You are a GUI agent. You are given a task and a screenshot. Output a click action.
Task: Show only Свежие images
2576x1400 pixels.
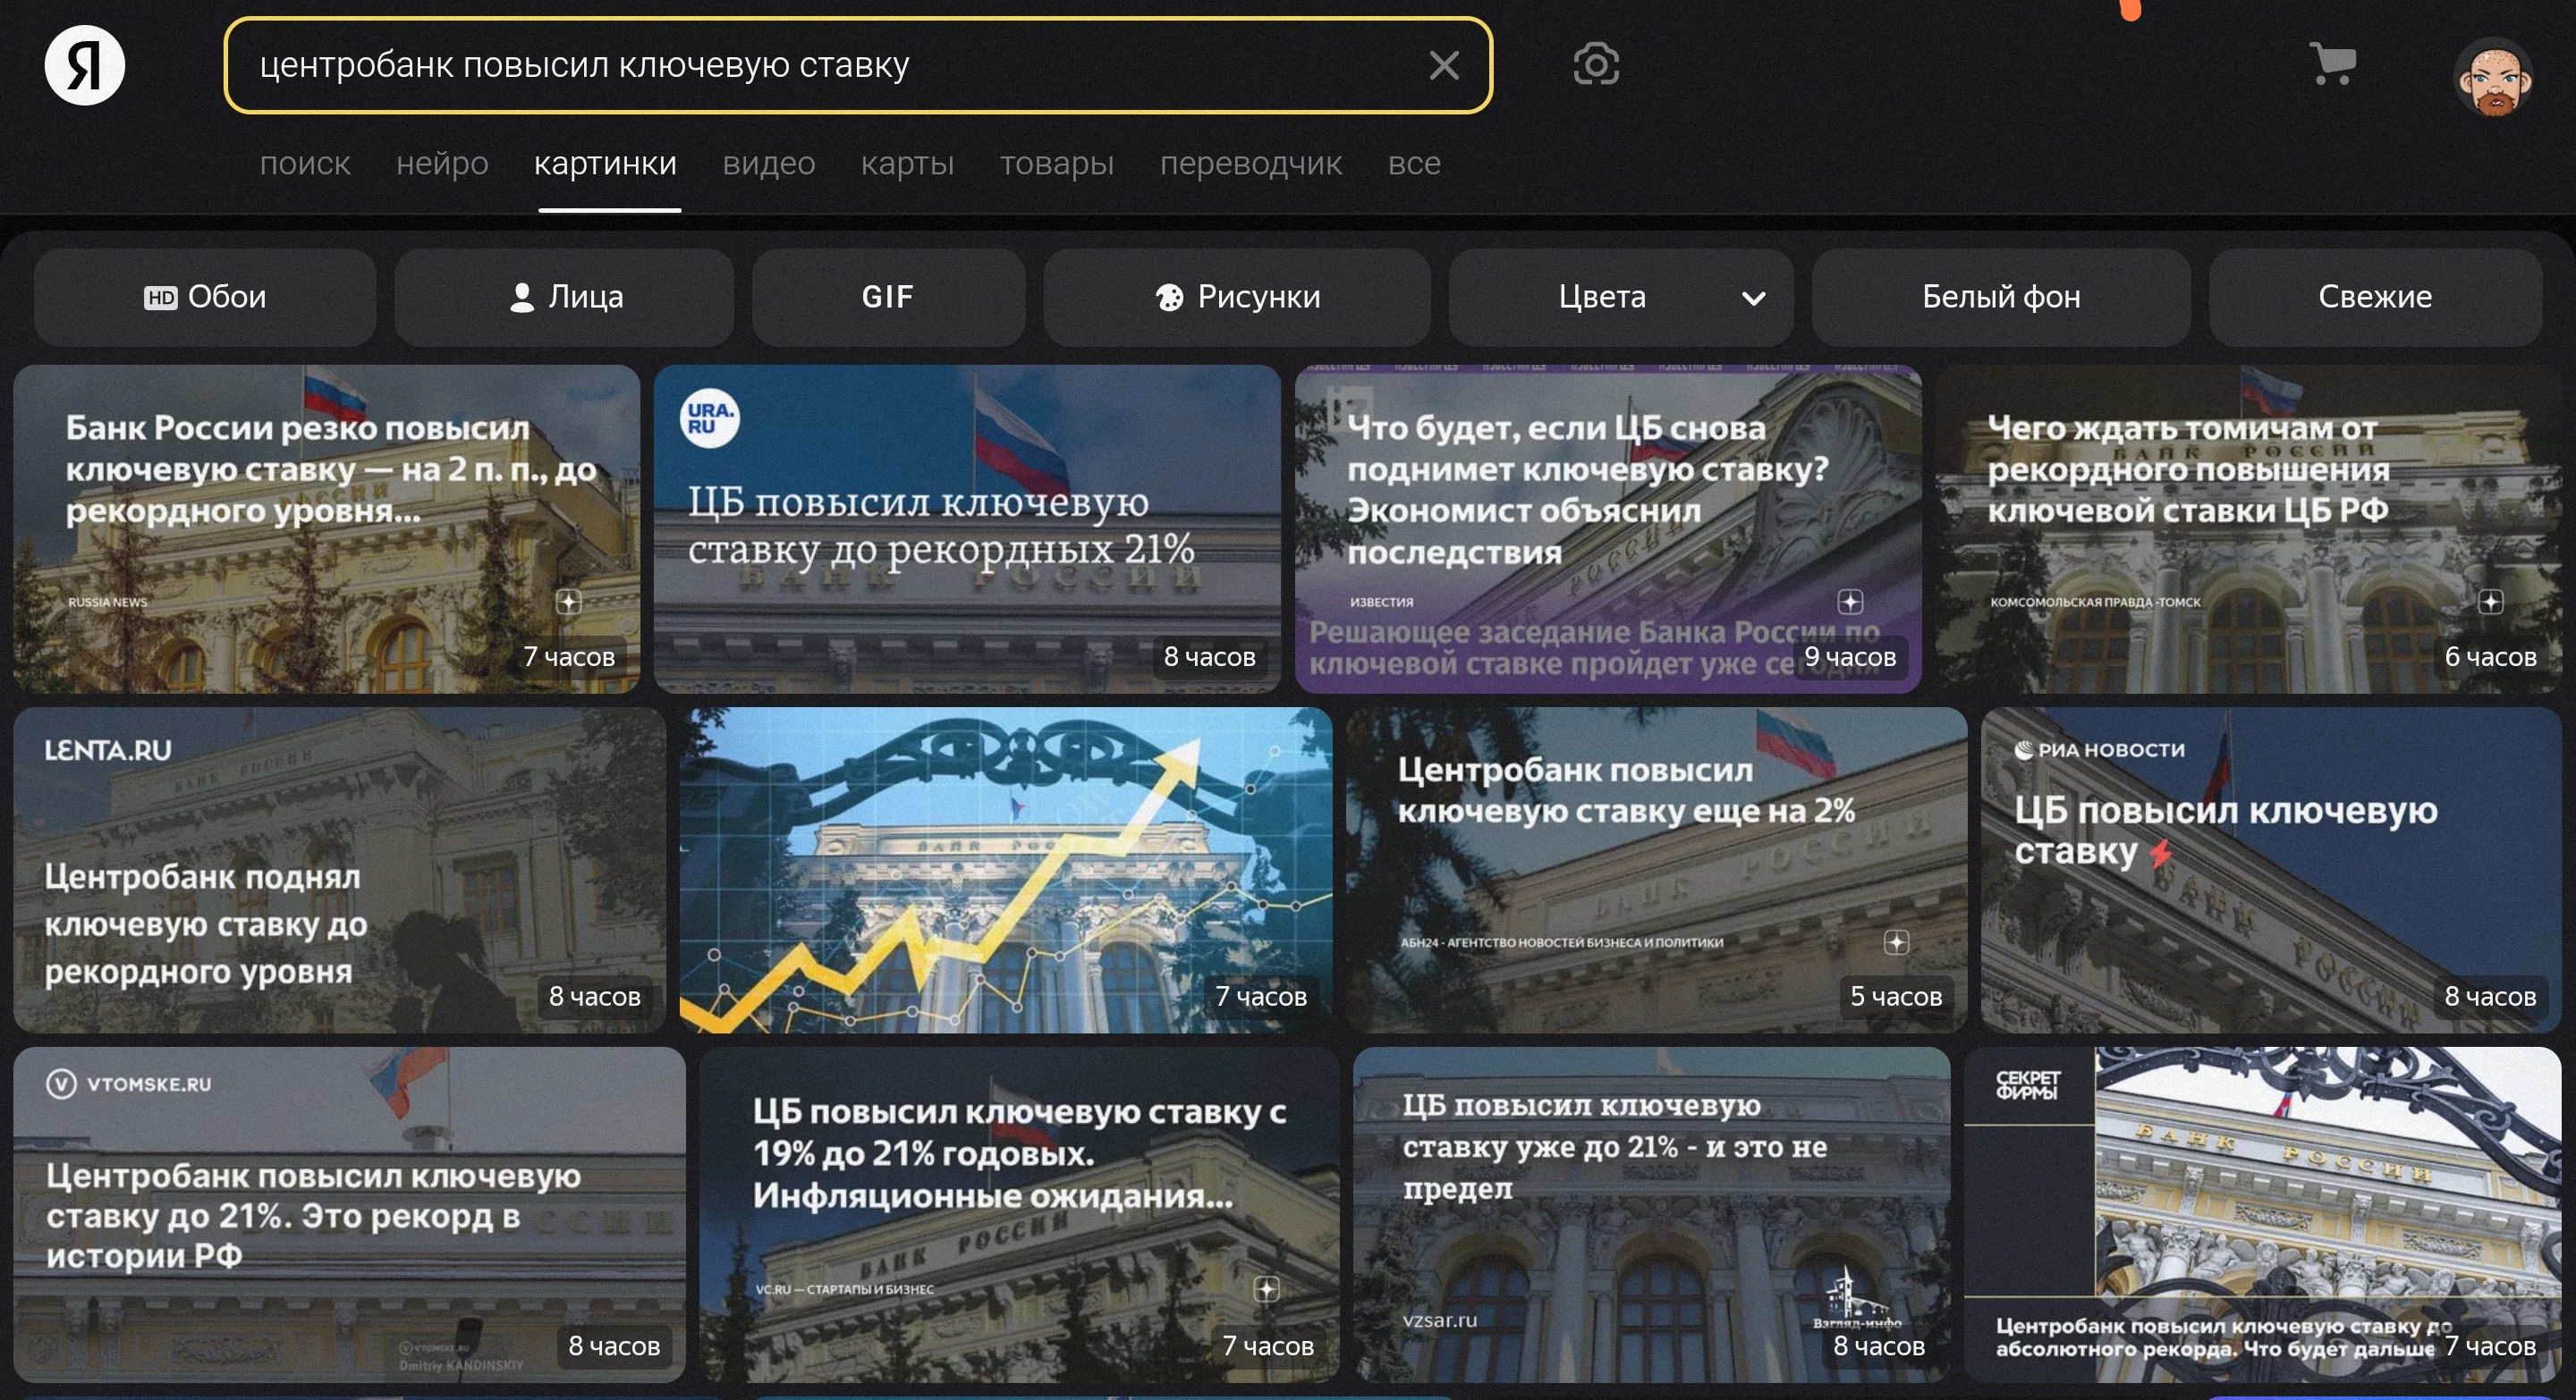click(2375, 297)
